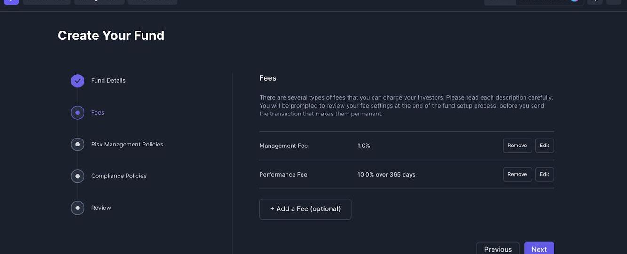Remove the Management Fee
627x254 pixels.
point(517,146)
